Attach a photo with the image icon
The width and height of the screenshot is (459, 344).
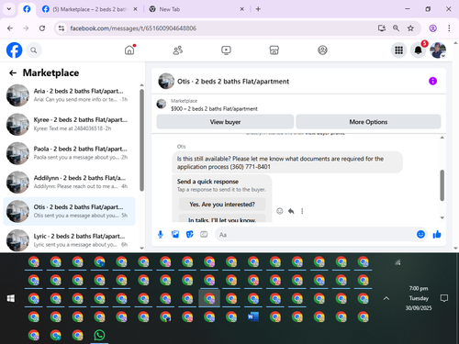pos(175,235)
